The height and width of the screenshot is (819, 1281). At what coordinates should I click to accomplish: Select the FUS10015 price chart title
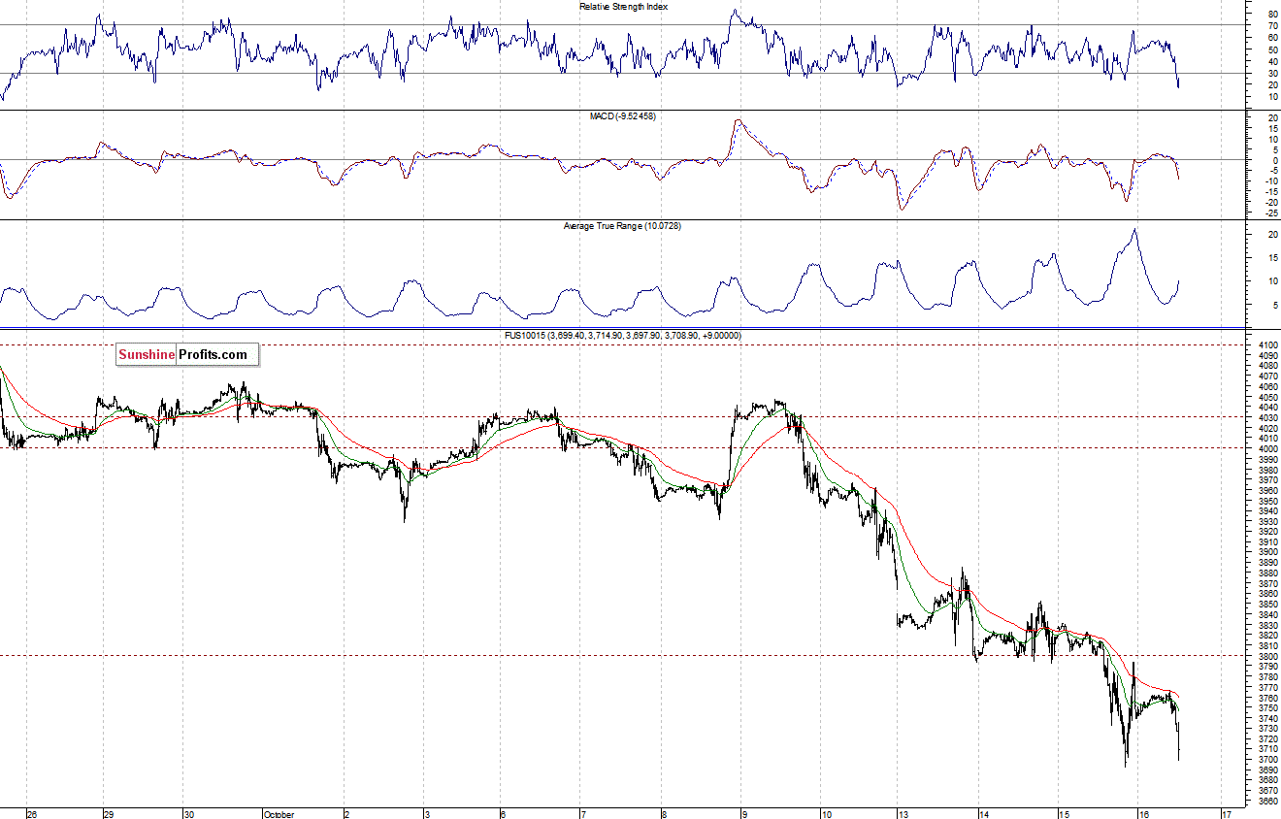point(624,336)
